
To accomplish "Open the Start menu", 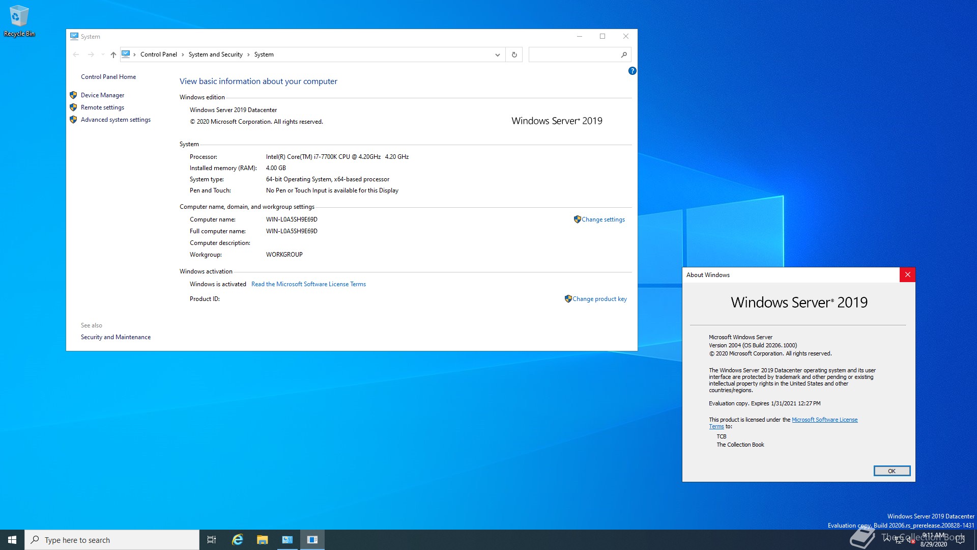I will (12, 540).
